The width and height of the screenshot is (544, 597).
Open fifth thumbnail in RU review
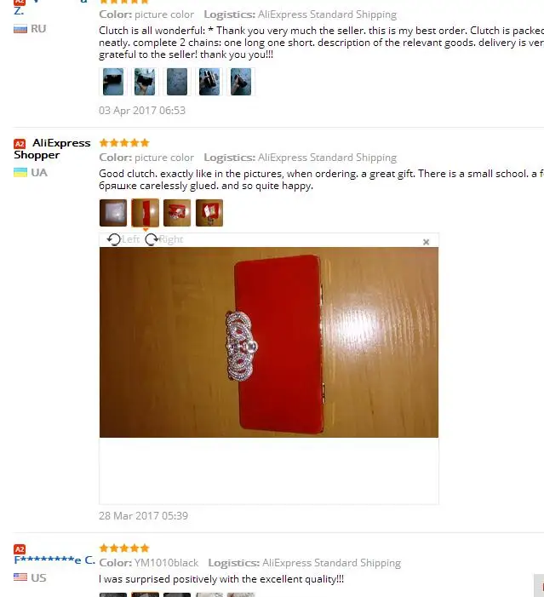pos(241,82)
